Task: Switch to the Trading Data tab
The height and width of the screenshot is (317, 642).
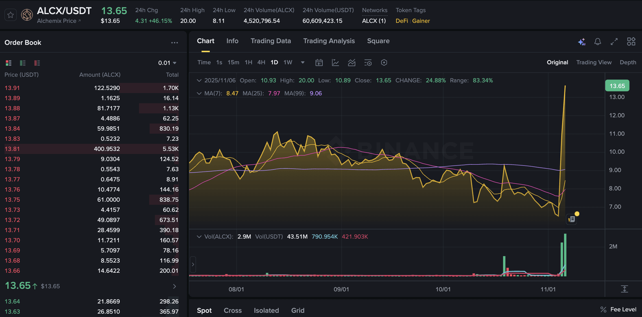Action: 270,41
